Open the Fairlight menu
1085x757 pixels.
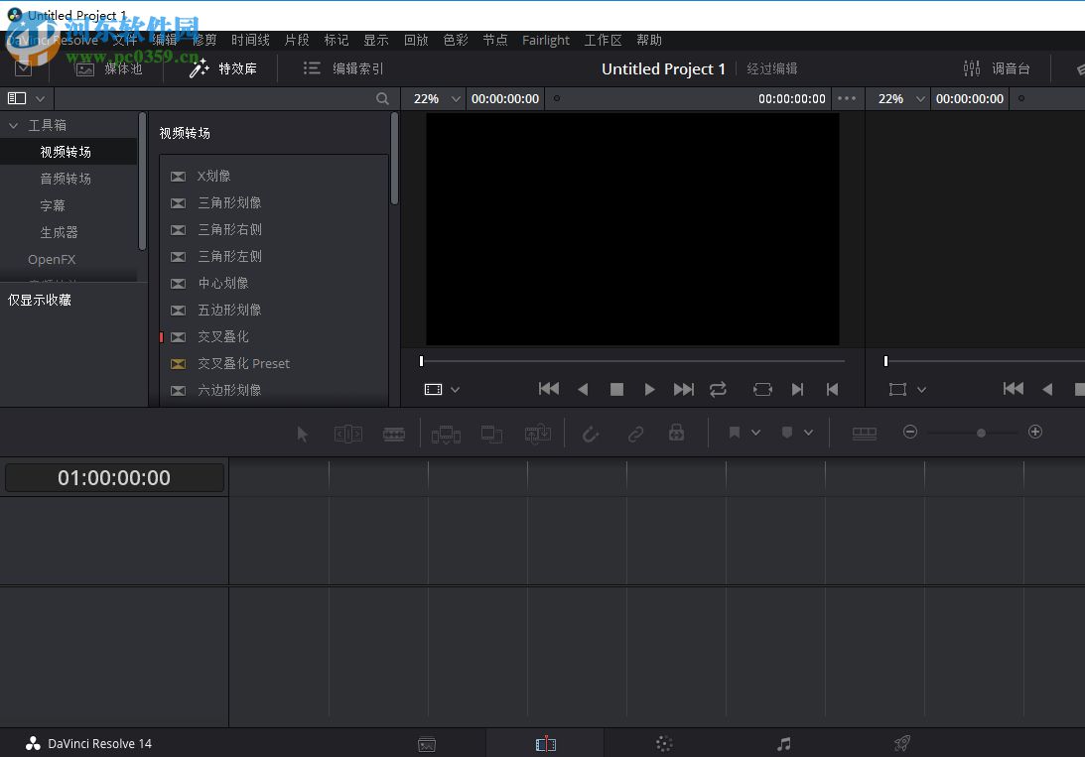(x=545, y=40)
